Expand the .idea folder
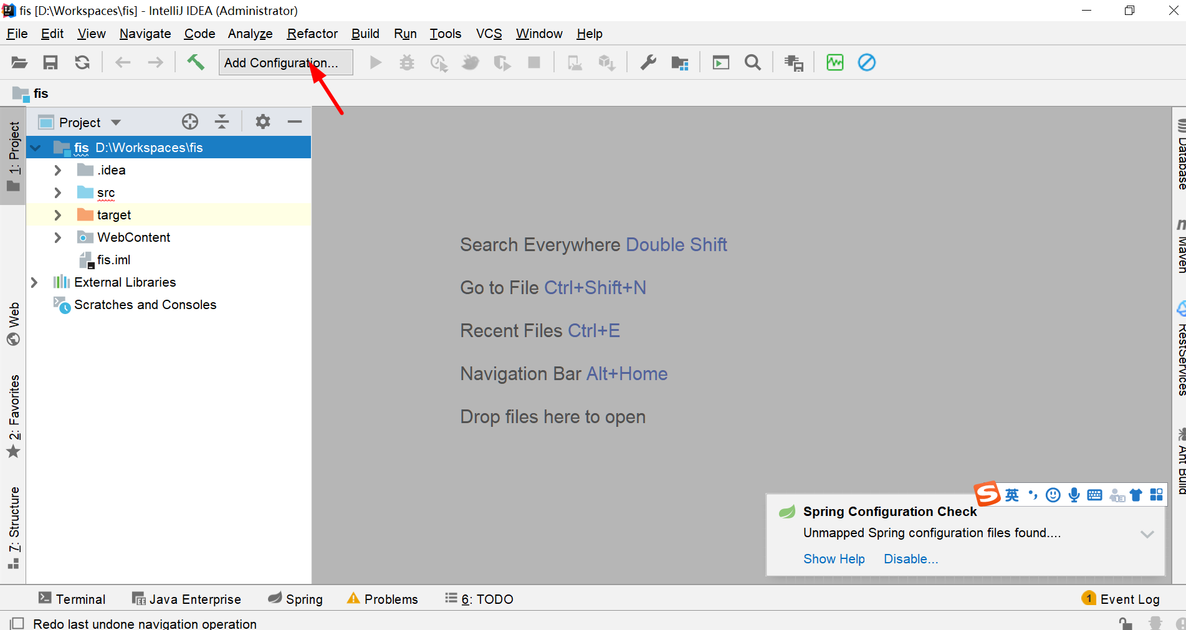Viewport: 1186px width, 630px height. pyautogui.click(x=58, y=170)
